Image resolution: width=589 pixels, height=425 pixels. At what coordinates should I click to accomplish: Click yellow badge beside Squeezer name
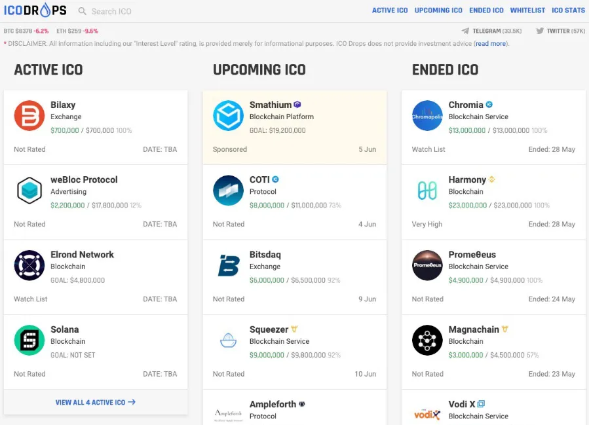tap(294, 329)
